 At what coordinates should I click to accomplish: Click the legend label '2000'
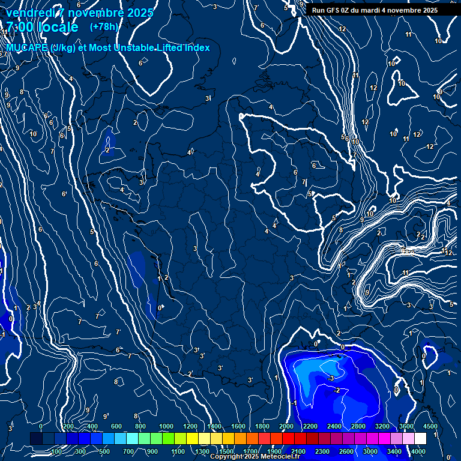click(x=286, y=426)
